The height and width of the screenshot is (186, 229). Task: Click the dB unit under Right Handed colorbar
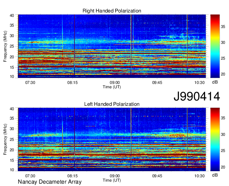[x=215, y=82]
